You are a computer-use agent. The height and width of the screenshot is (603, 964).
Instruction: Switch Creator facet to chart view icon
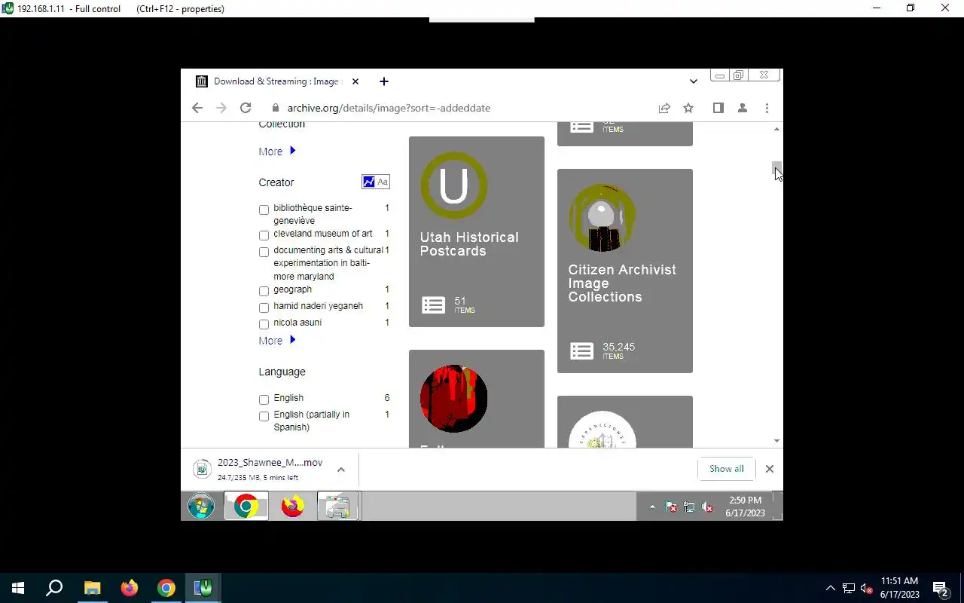pyautogui.click(x=369, y=182)
